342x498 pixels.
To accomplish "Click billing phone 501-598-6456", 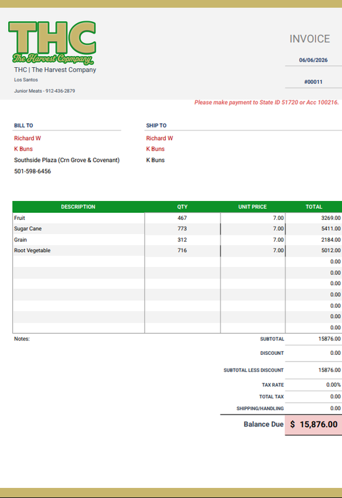I will point(32,171).
